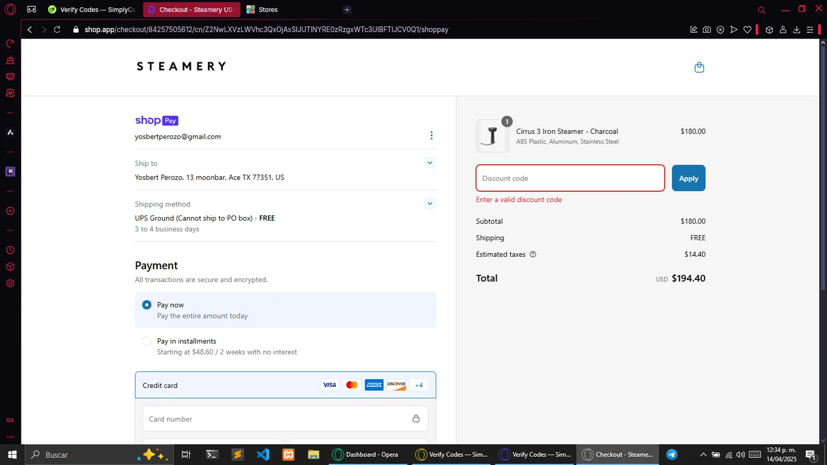Click the send/flow arrow toolbar icon
This screenshot has height=465, width=827.
point(734,30)
